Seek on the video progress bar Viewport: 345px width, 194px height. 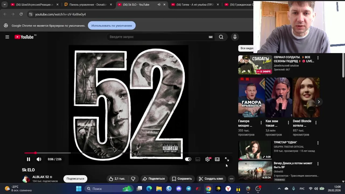point(128,153)
